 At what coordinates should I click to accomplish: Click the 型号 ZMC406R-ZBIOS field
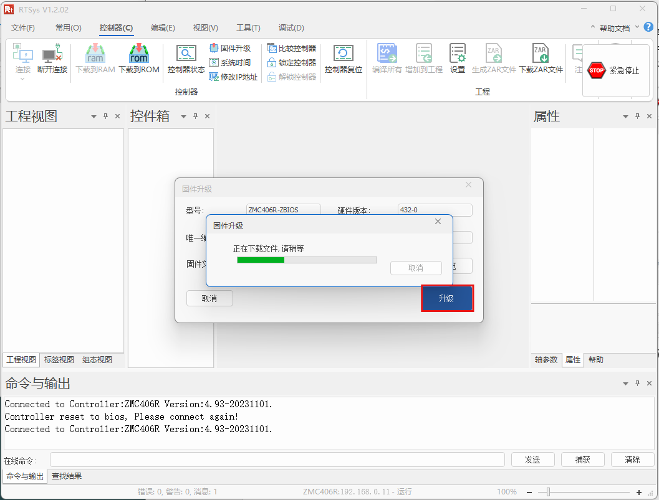click(x=284, y=210)
